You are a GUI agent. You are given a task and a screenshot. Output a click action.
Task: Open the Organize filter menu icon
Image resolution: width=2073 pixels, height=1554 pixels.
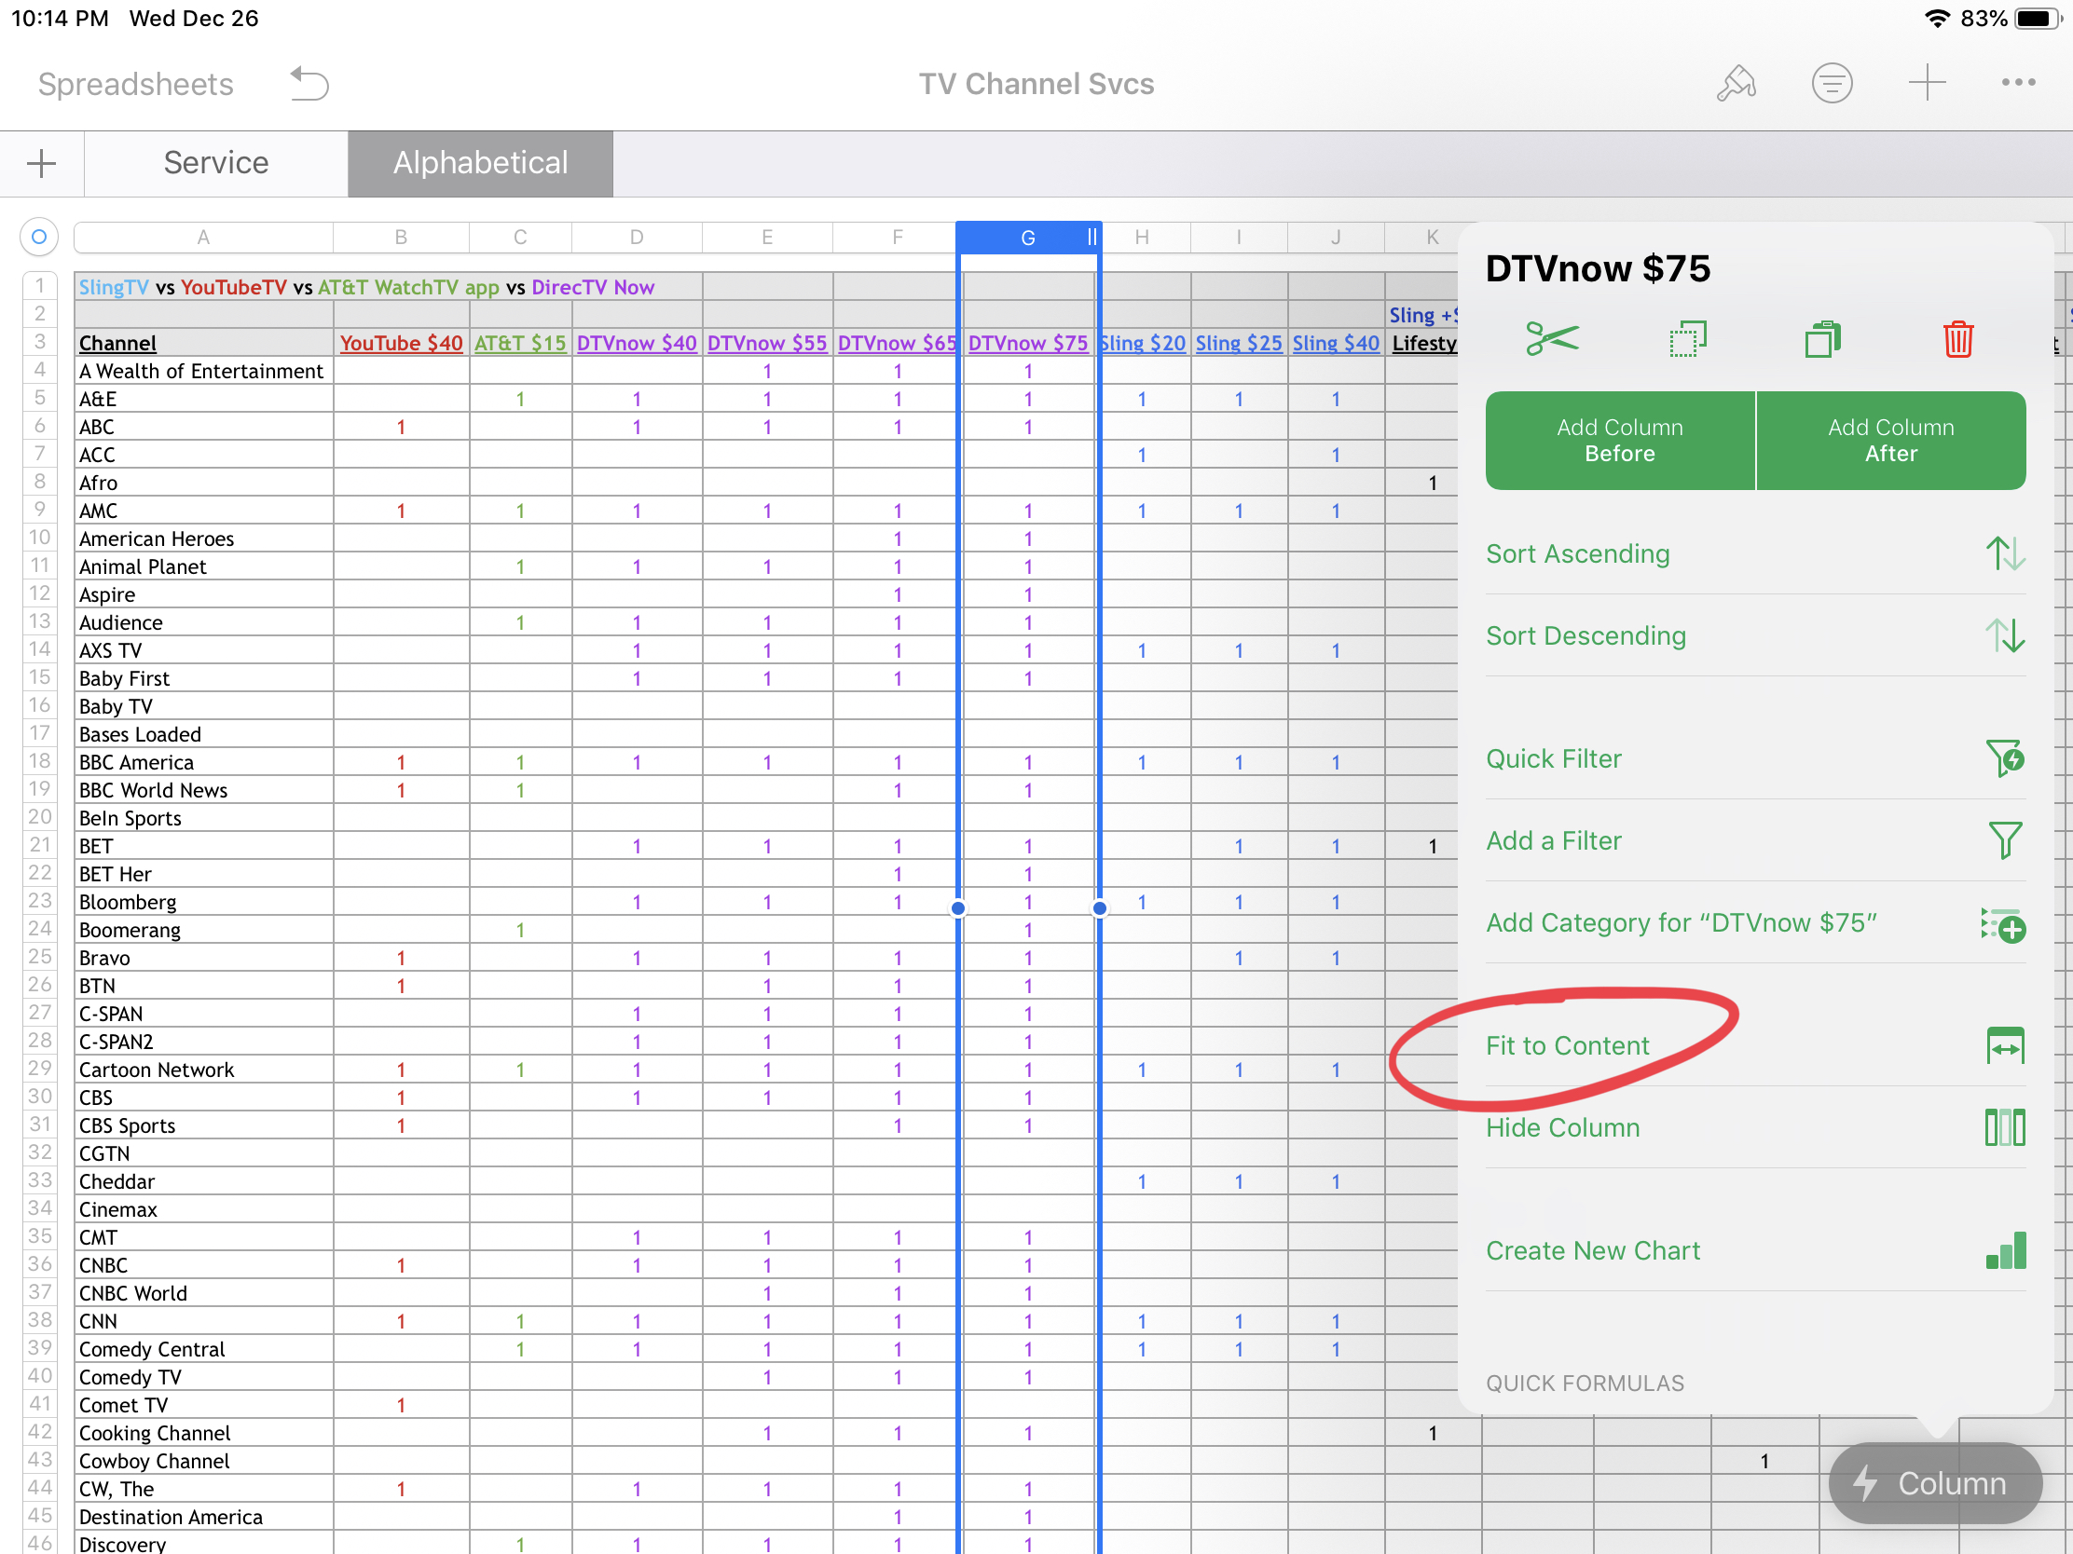pos(1833,83)
